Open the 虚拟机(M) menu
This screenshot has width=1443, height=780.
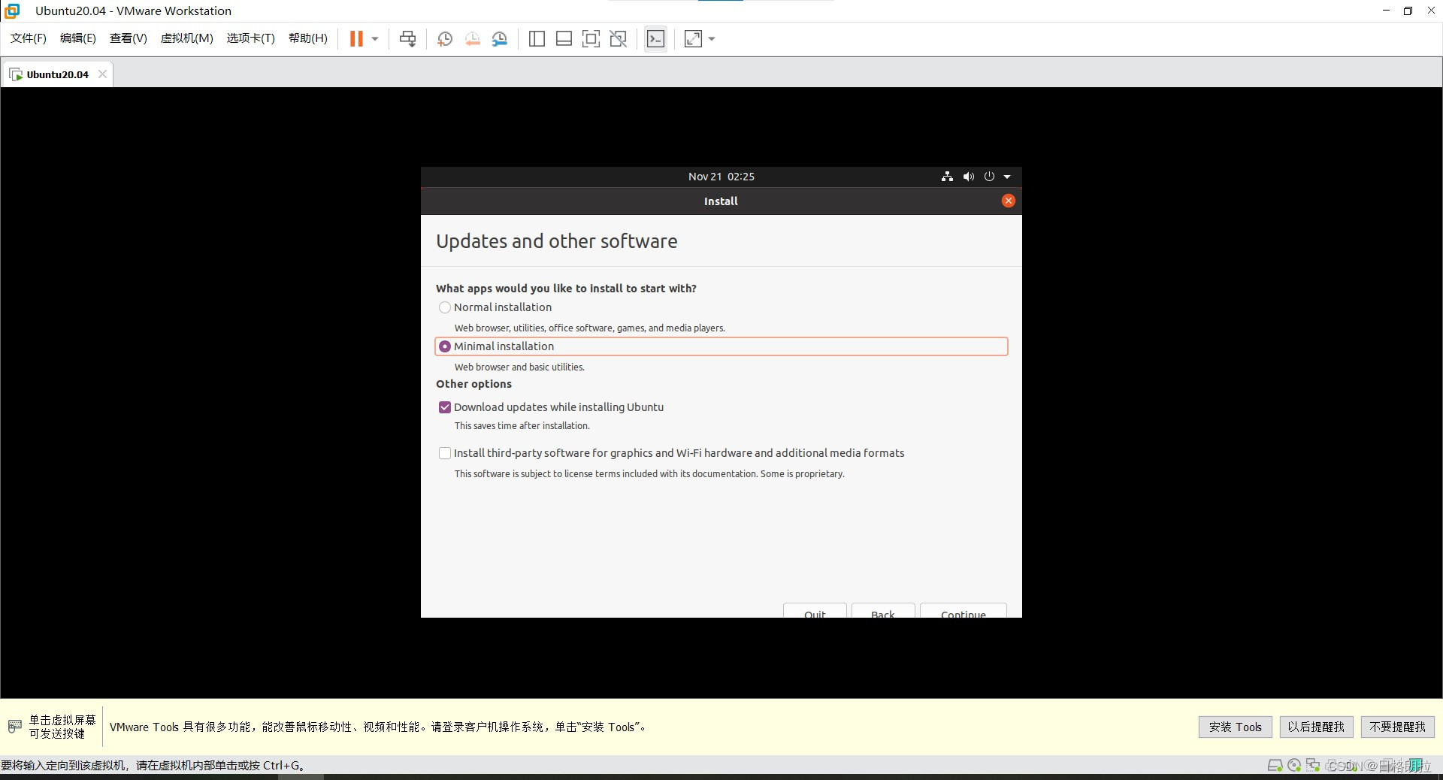click(187, 38)
